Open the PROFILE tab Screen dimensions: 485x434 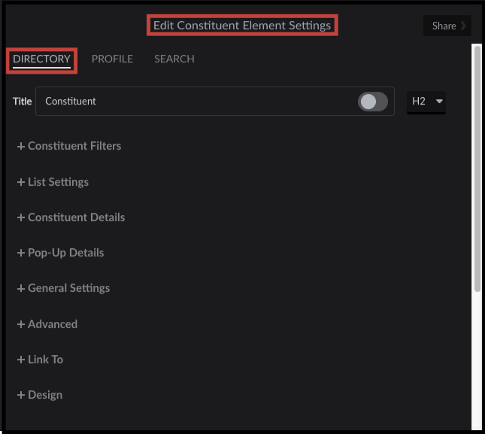click(112, 59)
